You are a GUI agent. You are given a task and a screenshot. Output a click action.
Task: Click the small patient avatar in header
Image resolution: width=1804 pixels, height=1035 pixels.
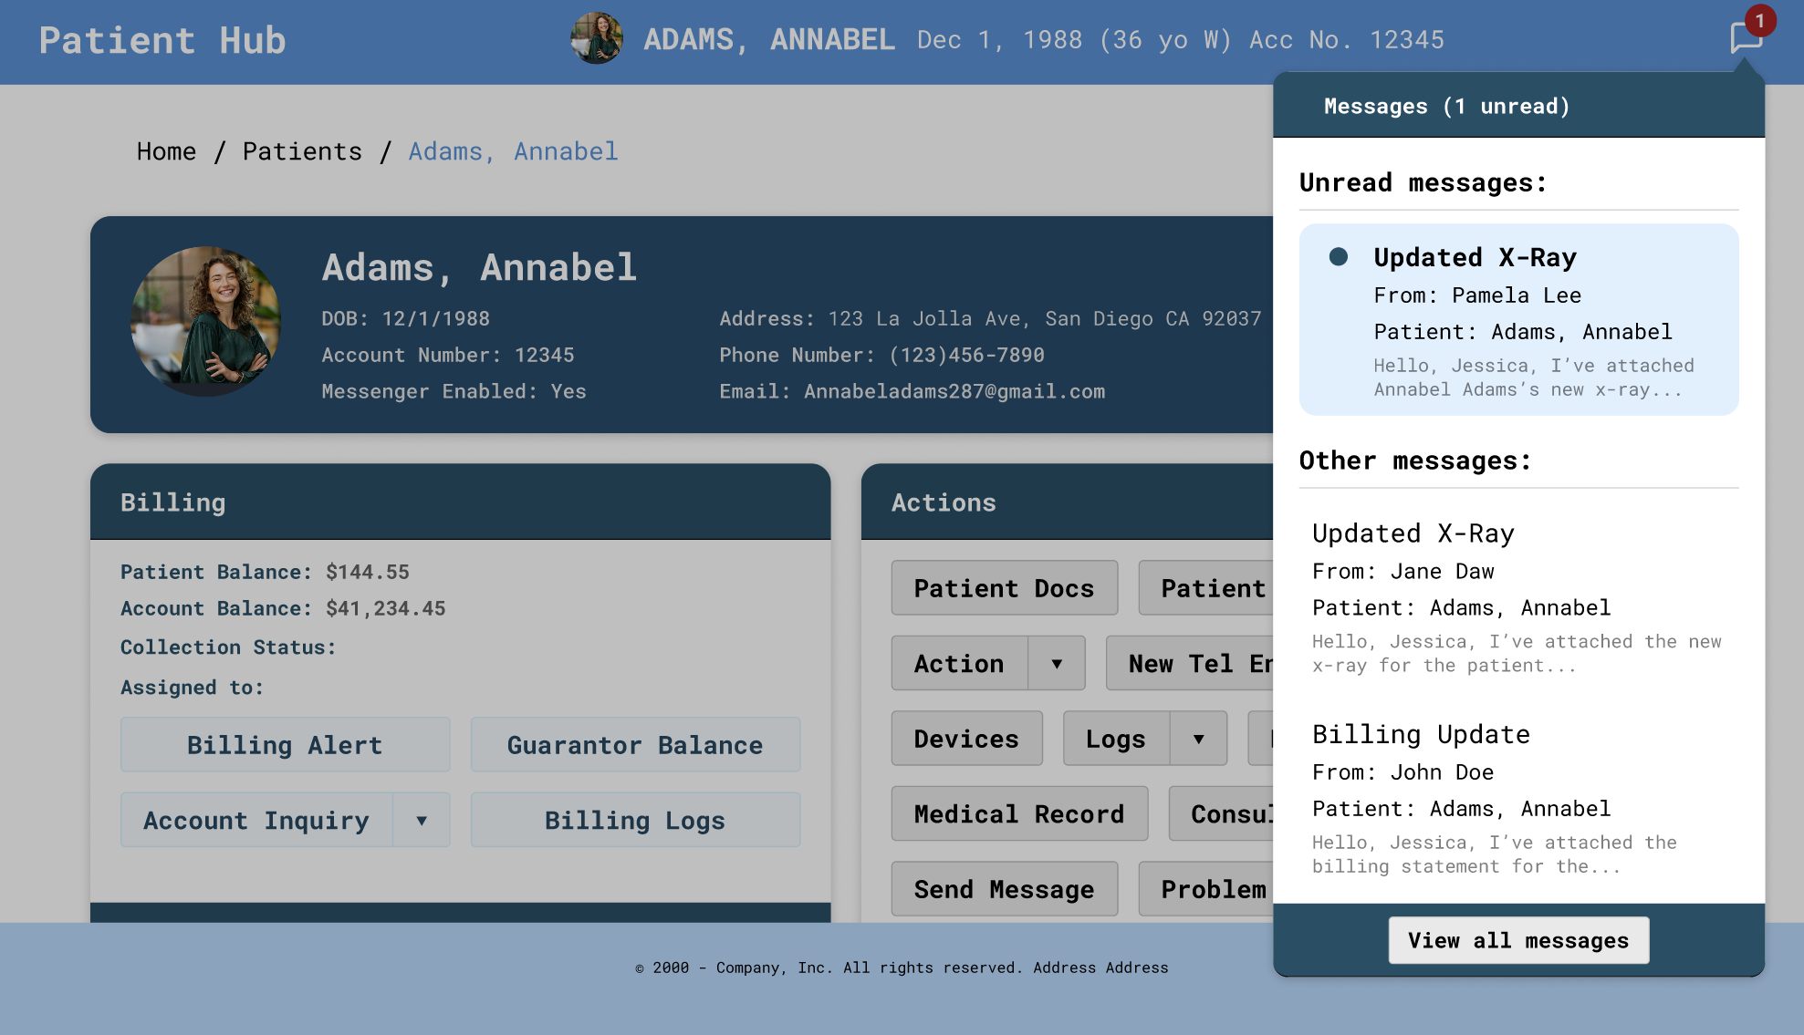(597, 38)
